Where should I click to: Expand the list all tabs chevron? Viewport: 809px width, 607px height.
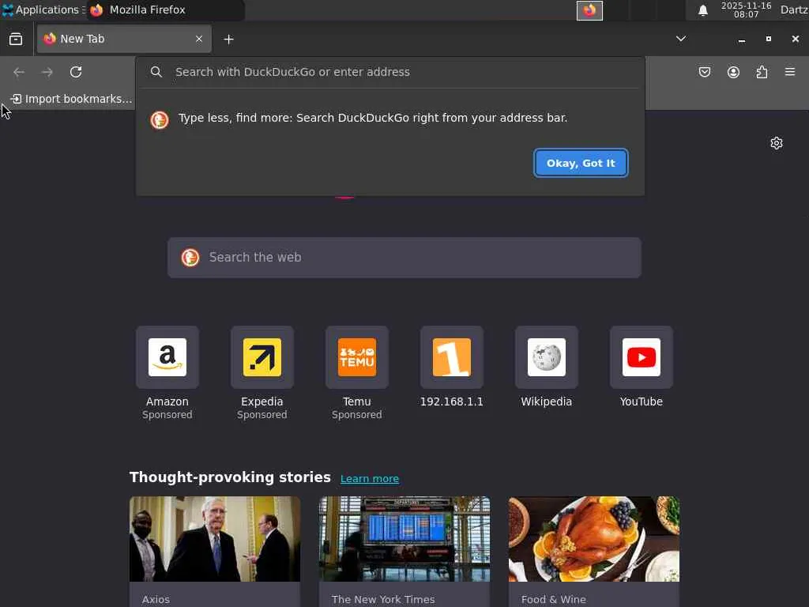(x=681, y=39)
